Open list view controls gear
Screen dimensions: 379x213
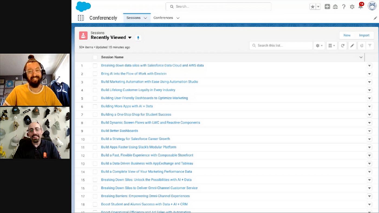click(x=319, y=45)
